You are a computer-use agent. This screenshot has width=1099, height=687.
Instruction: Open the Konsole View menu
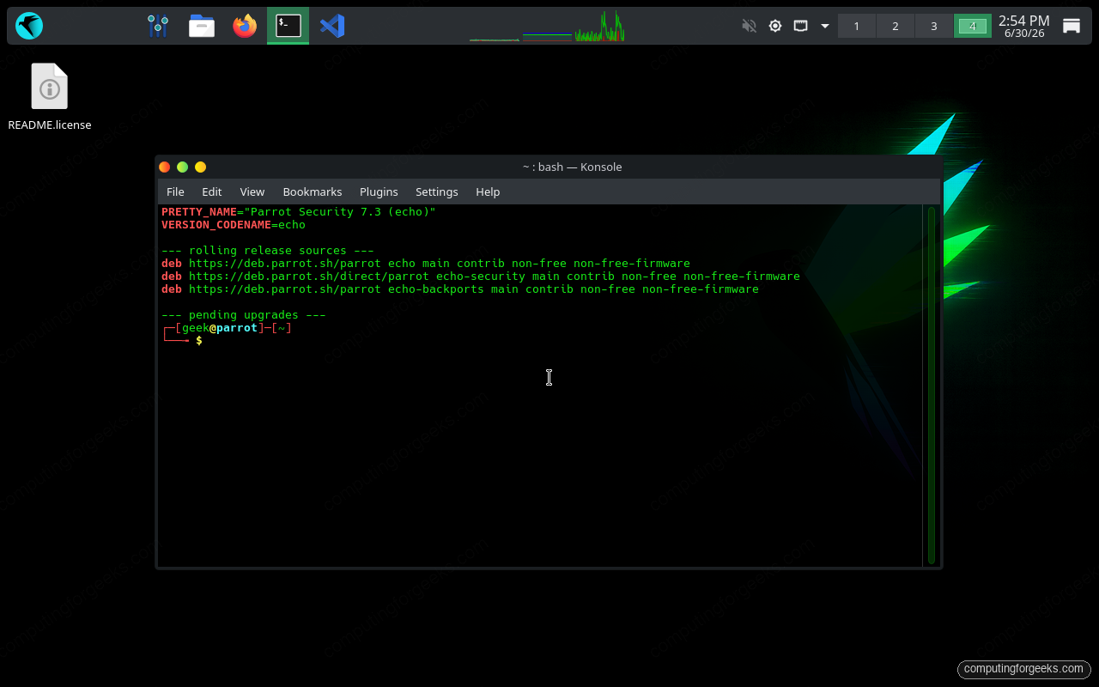252,192
